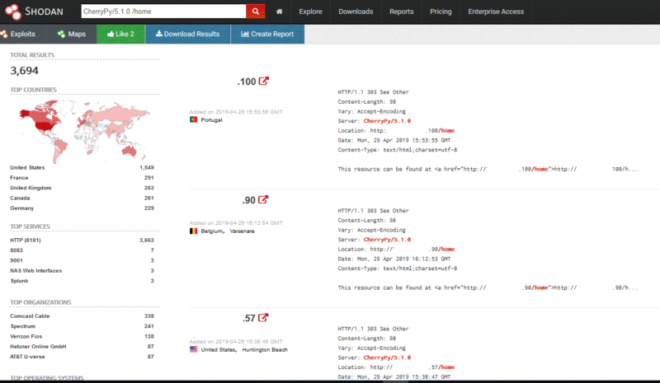The height and width of the screenshot is (383, 660).
Task: Switch to the Exploits tab
Action: point(23,34)
